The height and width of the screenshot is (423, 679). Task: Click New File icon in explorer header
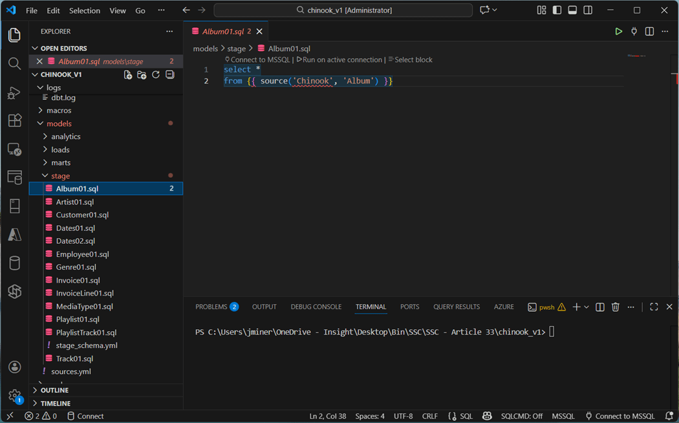point(128,75)
